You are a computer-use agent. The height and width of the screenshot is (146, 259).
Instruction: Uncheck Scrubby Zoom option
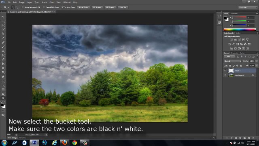click(x=62, y=7)
